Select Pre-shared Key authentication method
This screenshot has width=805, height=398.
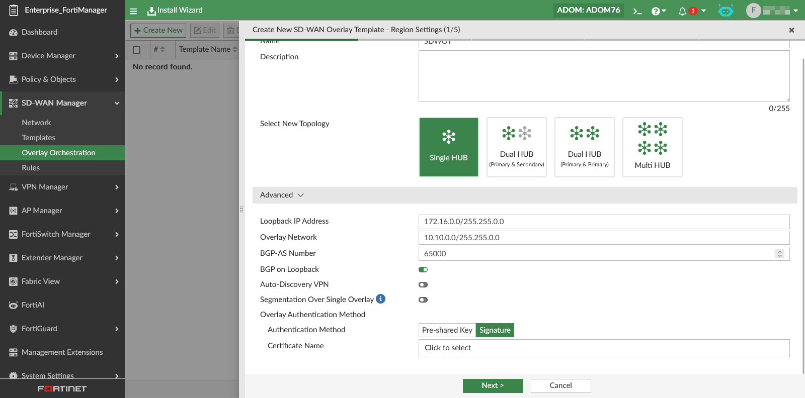coord(447,330)
